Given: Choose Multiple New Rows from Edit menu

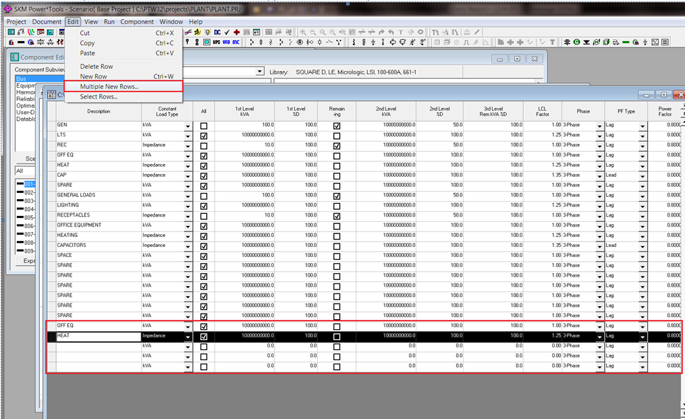Looking at the screenshot, I should pyautogui.click(x=109, y=86).
